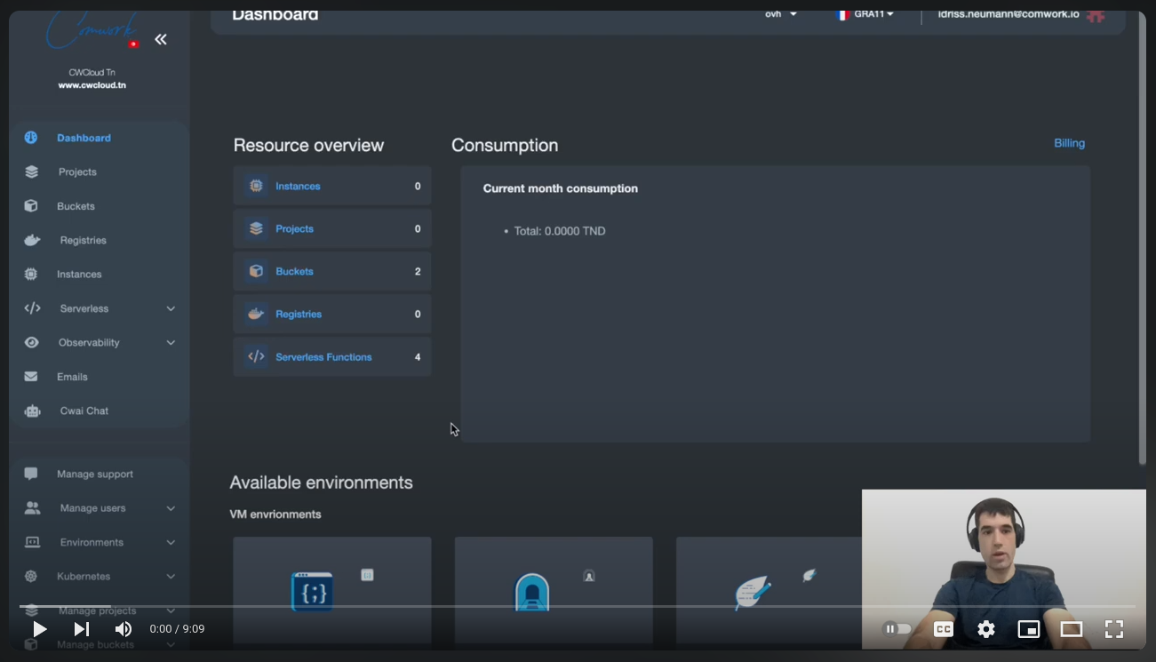Open the Buckets link in Resource overview
The width and height of the screenshot is (1156, 662).
[294, 271]
